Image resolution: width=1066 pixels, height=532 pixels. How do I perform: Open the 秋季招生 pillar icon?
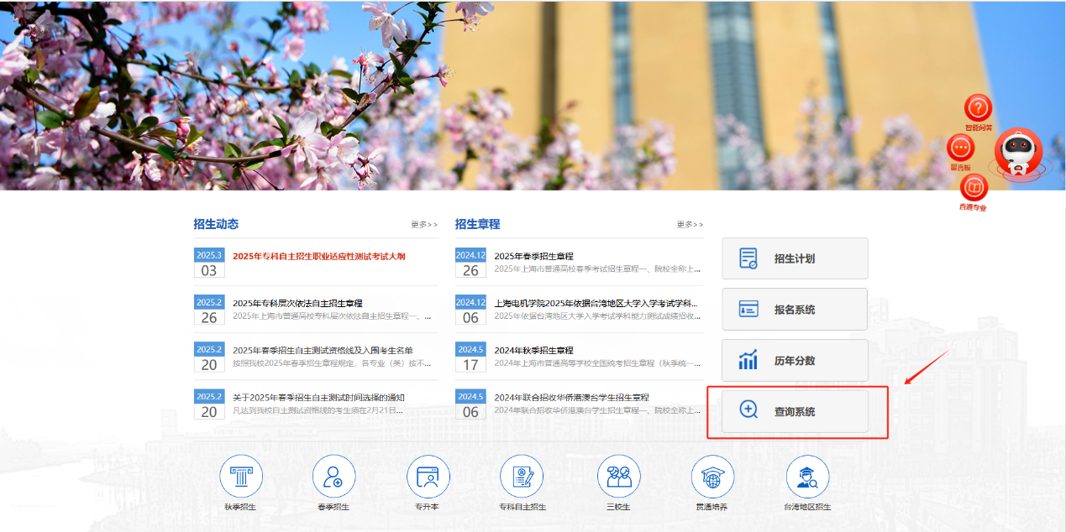pyautogui.click(x=241, y=477)
